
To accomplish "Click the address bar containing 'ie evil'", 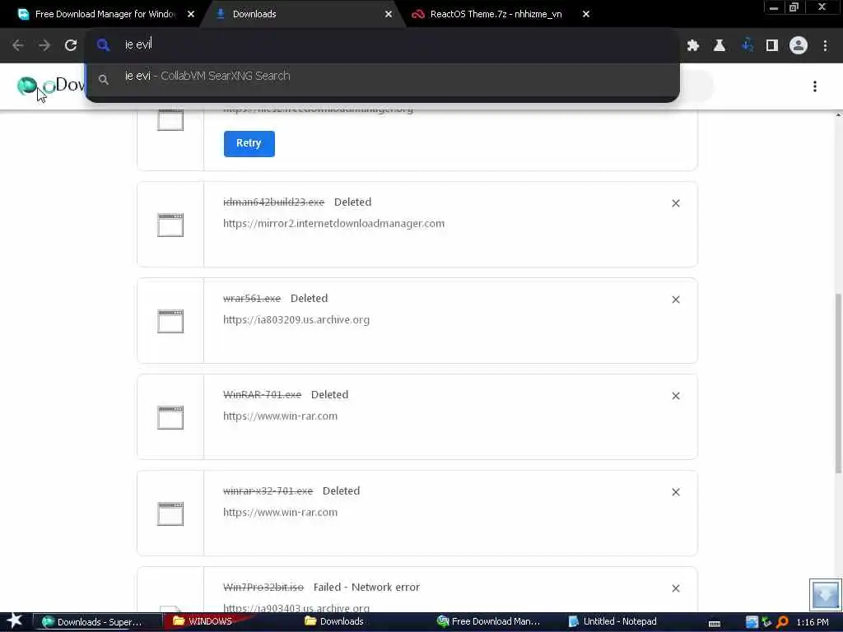I will tap(382, 44).
